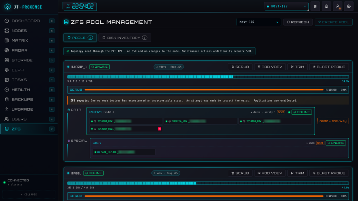Start Scrub on BACKUP_1 pool

pyautogui.click(x=240, y=67)
